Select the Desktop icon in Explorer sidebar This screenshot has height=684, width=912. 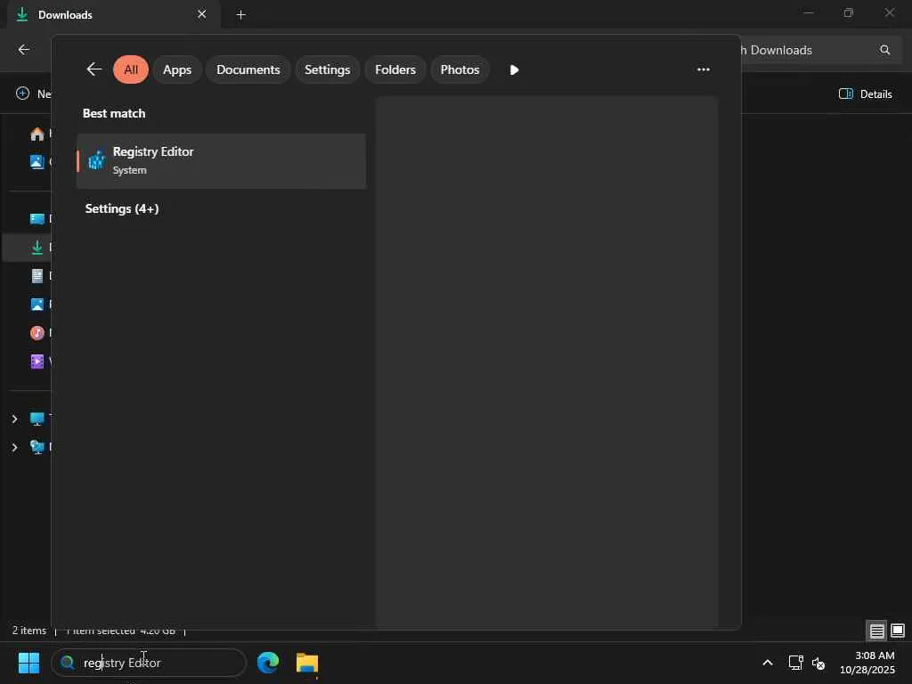coord(37,219)
